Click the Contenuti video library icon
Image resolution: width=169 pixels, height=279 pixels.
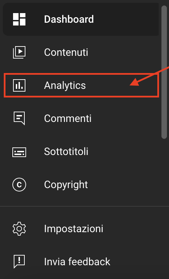click(19, 52)
